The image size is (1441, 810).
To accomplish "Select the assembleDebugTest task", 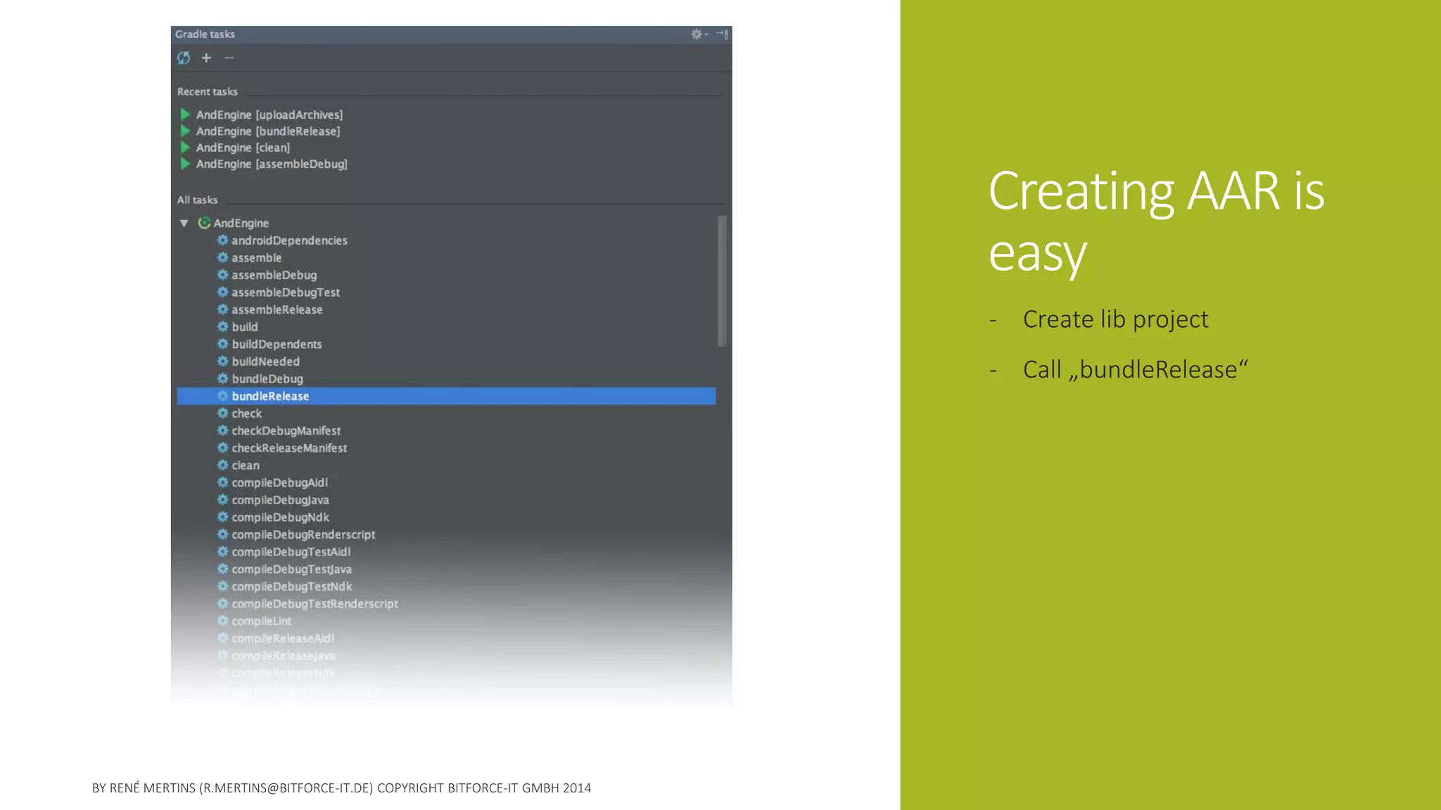I will (279, 292).
